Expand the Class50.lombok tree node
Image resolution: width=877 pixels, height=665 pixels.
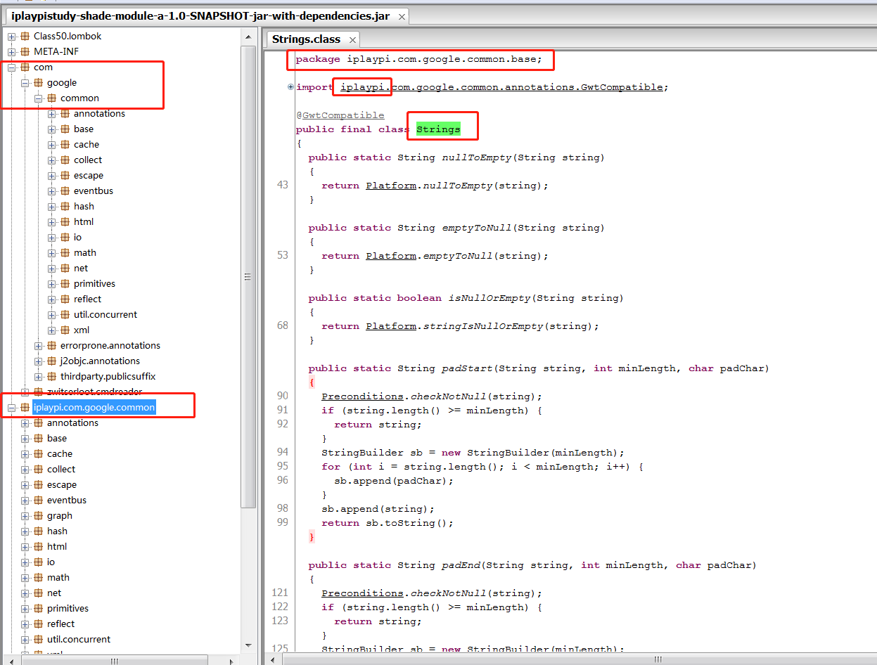coord(11,36)
